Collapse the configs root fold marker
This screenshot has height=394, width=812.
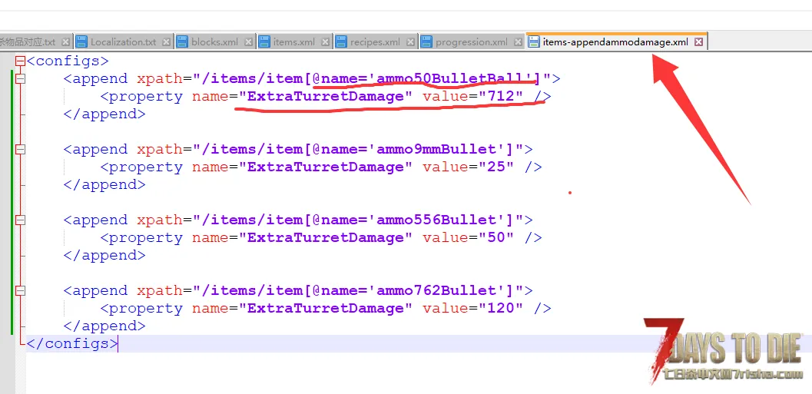tap(21, 61)
